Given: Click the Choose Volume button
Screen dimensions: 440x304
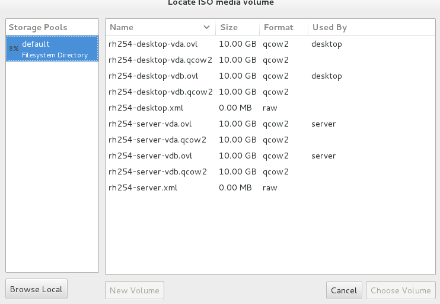Looking at the screenshot, I should click(x=401, y=290).
